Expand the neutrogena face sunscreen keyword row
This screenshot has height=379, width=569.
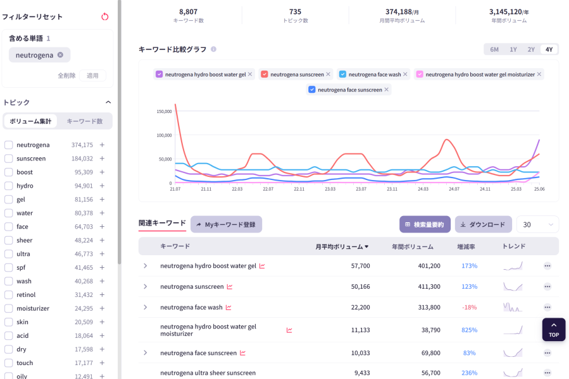point(146,353)
